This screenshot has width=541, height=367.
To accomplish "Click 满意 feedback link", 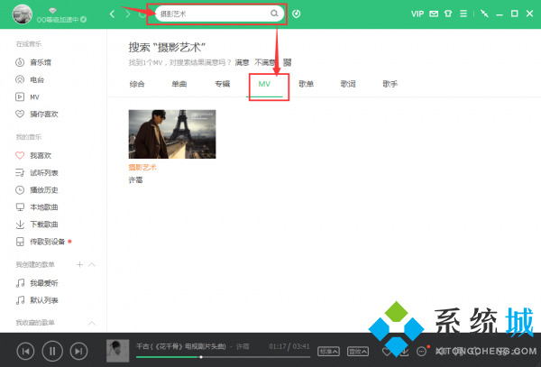I will (x=242, y=62).
